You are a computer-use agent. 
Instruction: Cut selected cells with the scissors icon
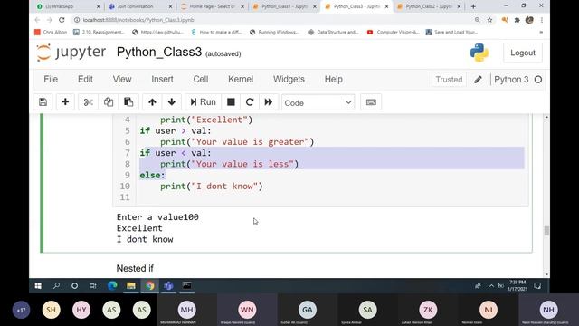tap(89, 102)
